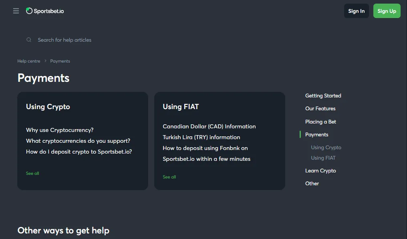
Task: Open the hamburger menu icon
Action: [16, 11]
